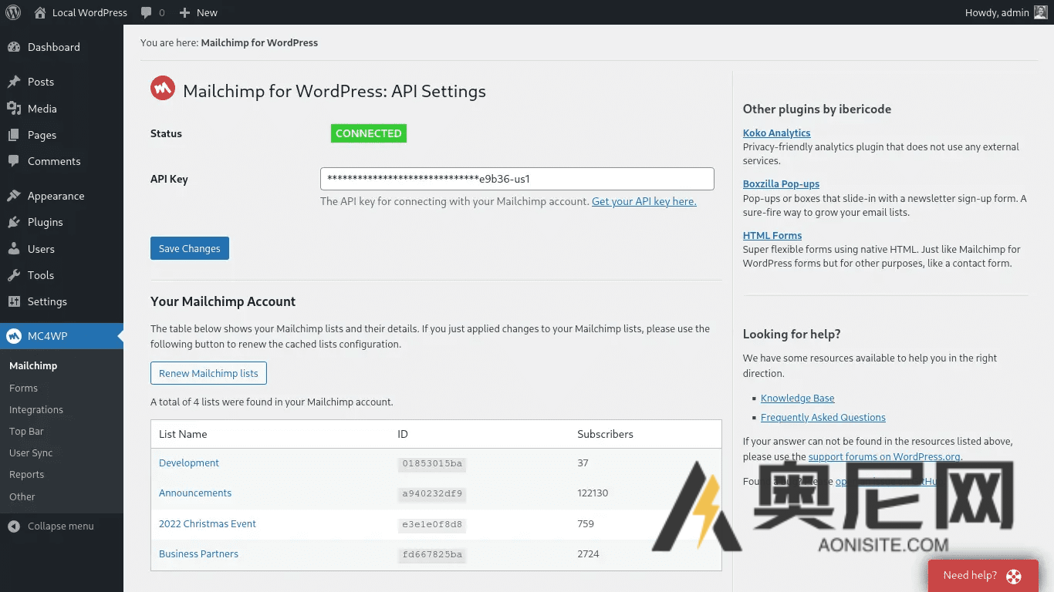Select Mailchimp submenu item
This screenshot has width=1054, height=592.
click(x=33, y=365)
